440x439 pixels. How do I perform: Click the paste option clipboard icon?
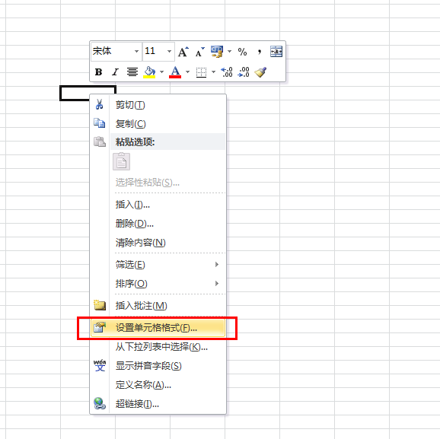(x=121, y=161)
